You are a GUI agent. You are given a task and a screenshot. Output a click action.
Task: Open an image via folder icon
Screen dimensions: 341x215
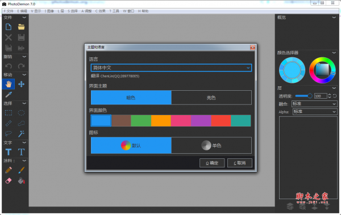(22, 27)
